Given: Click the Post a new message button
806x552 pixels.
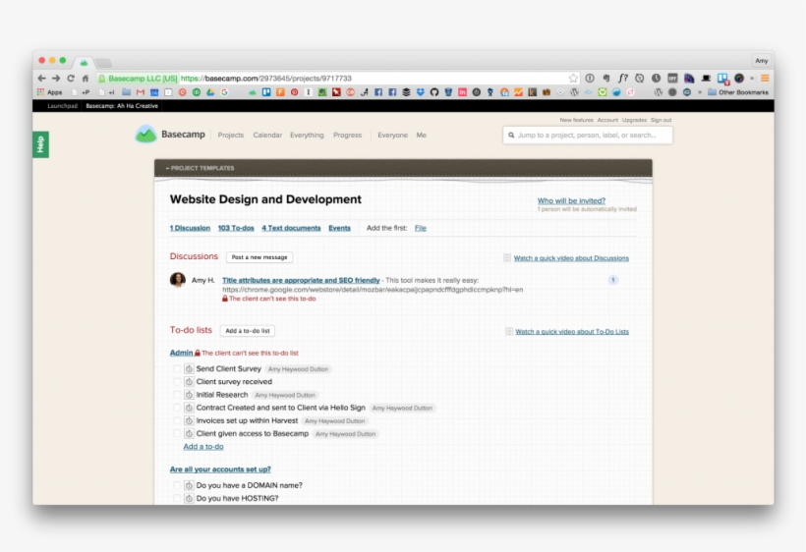Looking at the screenshot, I should pyautogui.click(x=259, y=257).
